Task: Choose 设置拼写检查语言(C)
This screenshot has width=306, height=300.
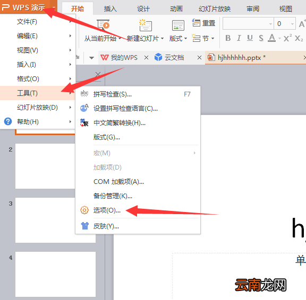Action: point(138,109)
